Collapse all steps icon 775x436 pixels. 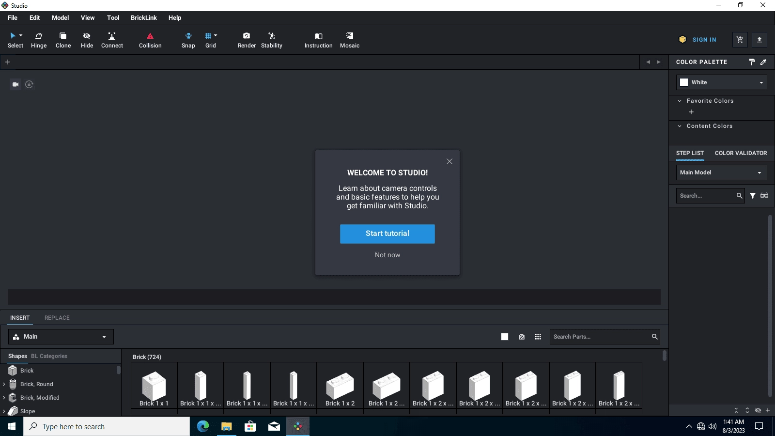736,410
